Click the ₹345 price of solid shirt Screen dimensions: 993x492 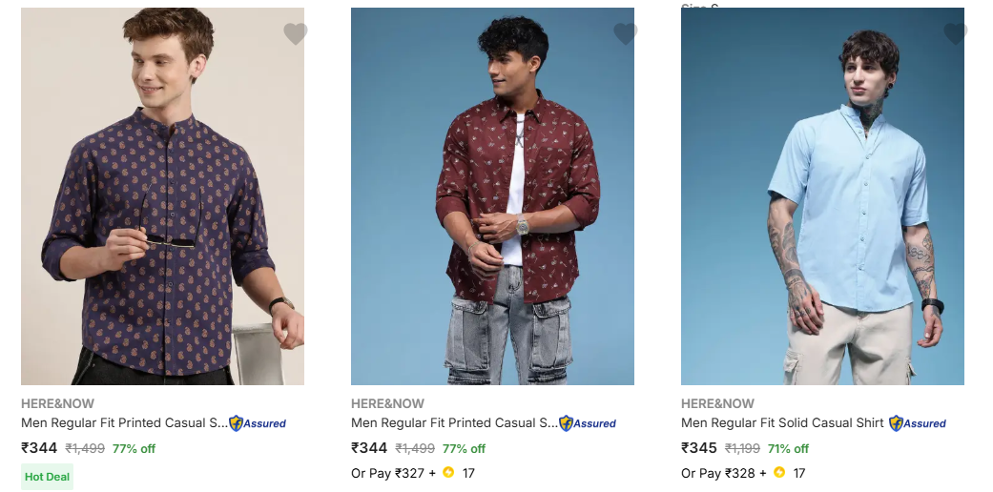click(699, 448)
